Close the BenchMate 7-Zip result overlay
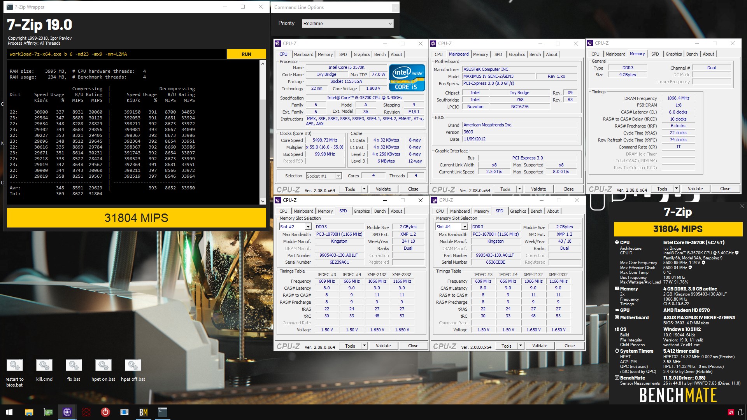This screenshot has width=747, height=420. 742,206
